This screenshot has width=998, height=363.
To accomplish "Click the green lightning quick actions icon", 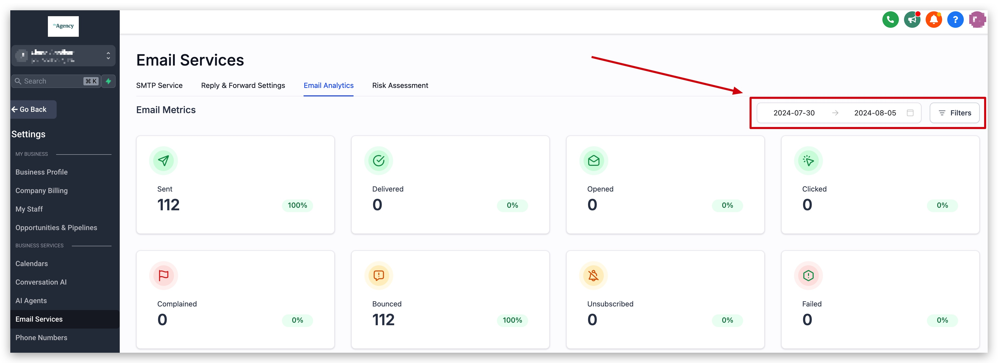I will (108, 81).
